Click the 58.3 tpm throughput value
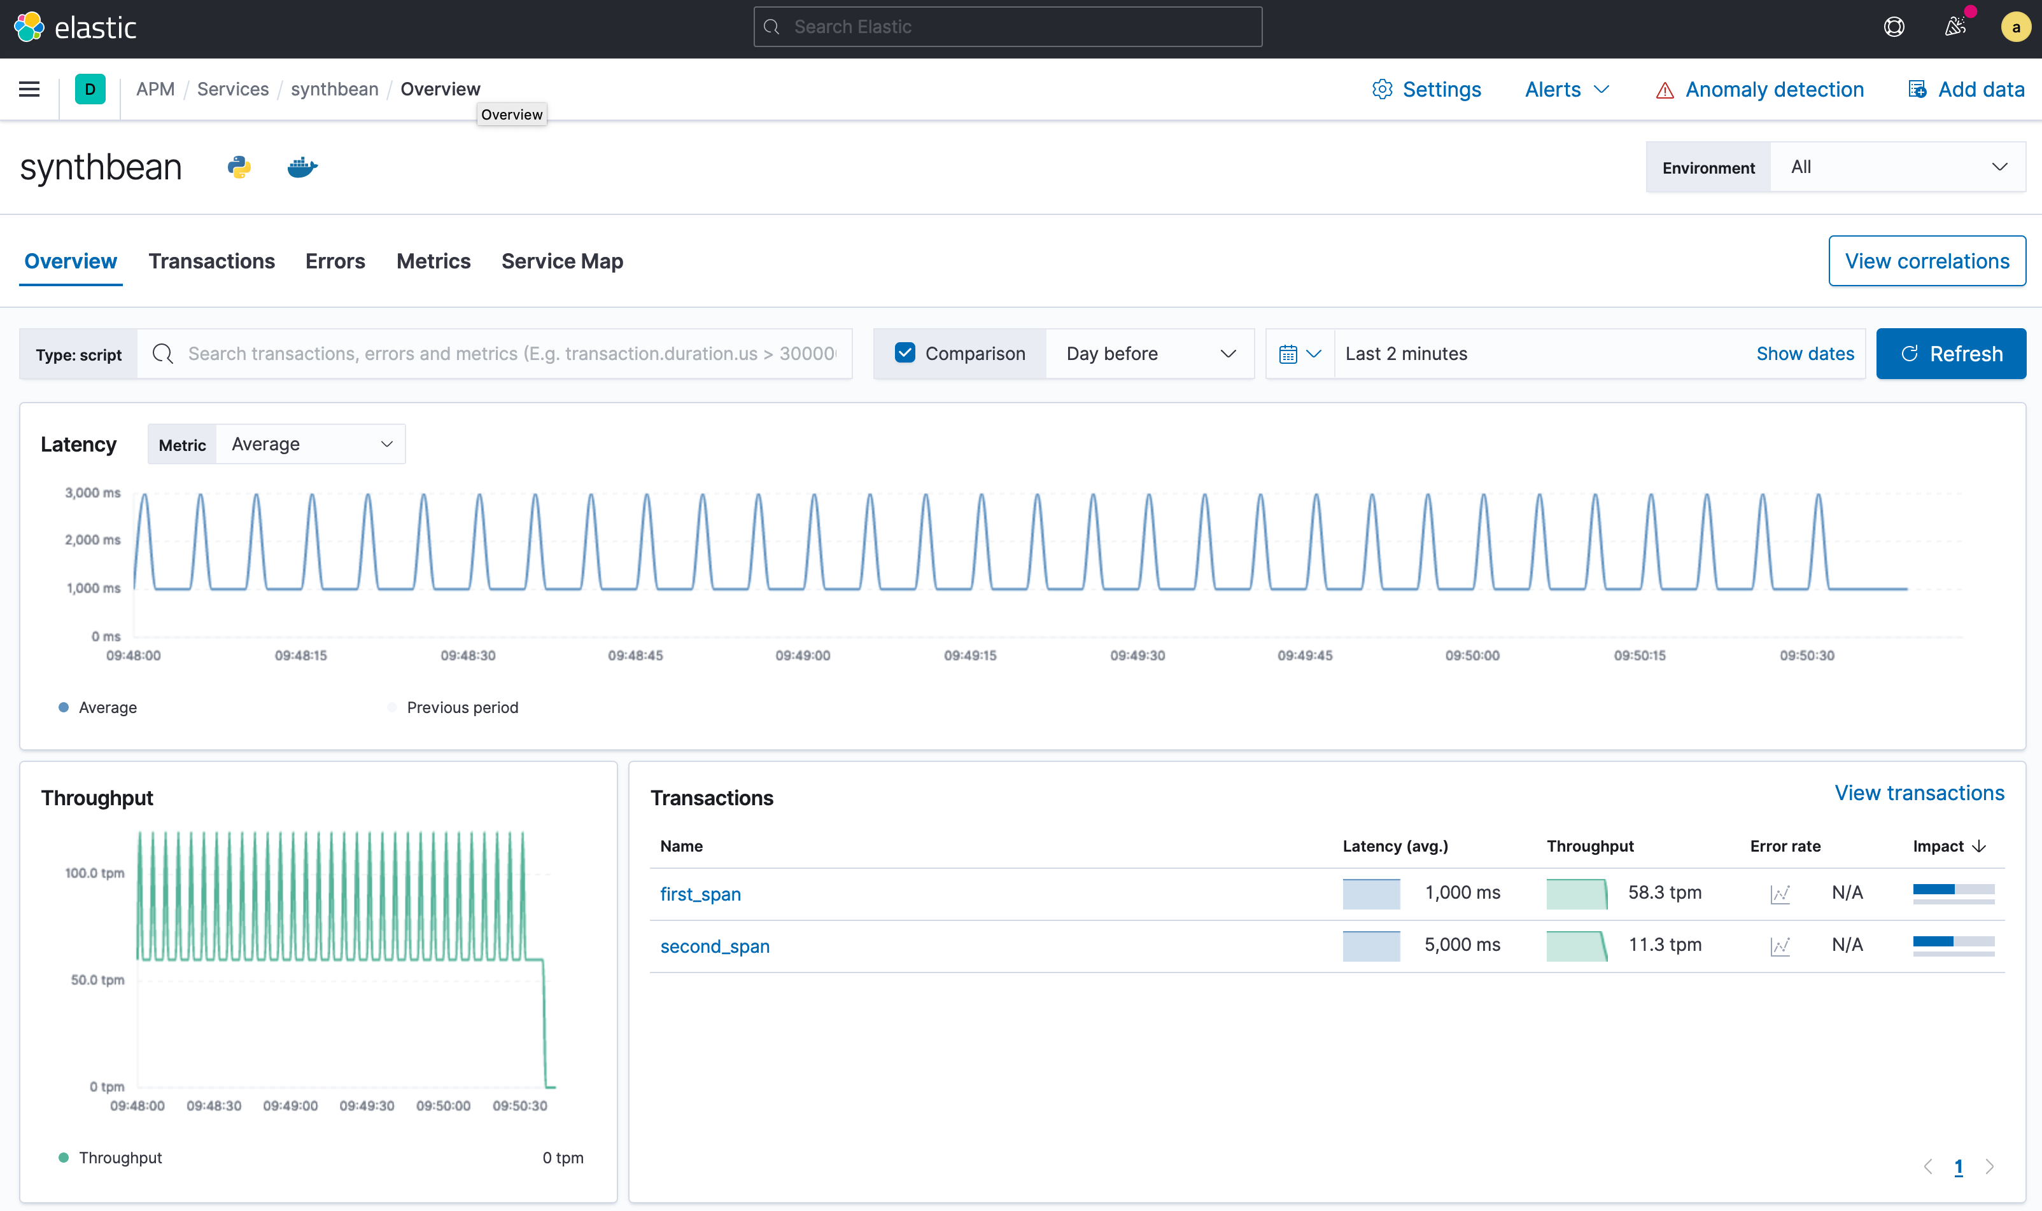 (x=1664, y=893)
